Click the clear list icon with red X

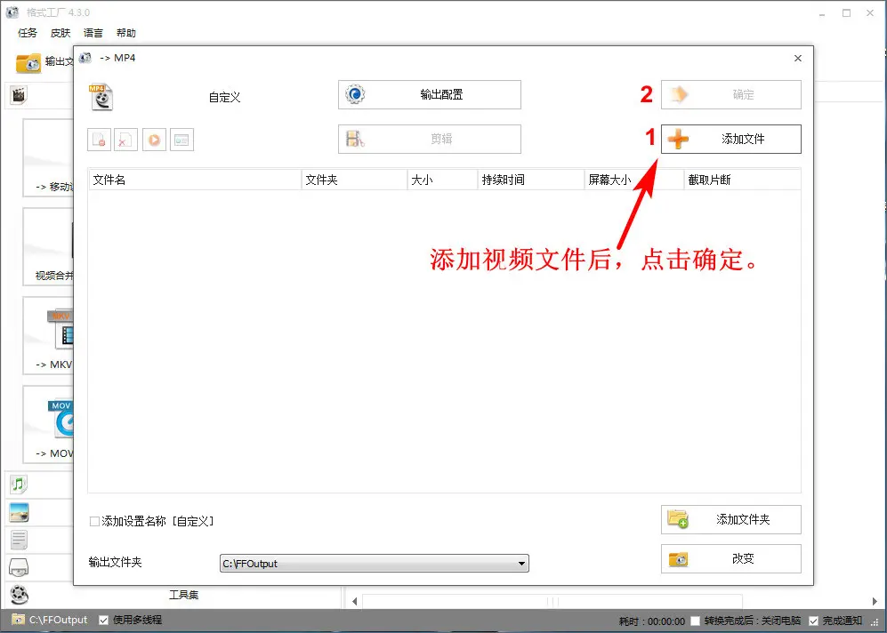pyautogui.click(x=126, y=140)
